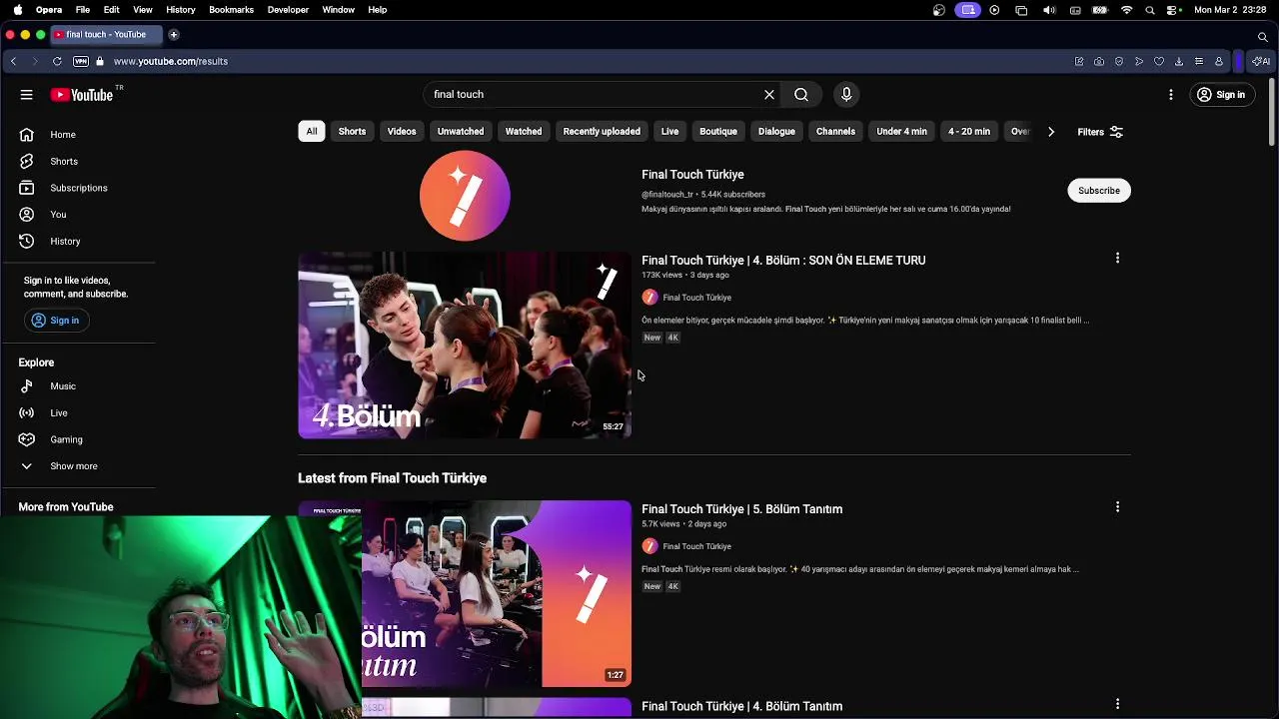Select the Live filter chip
Viewport: 1279px width, 719px height.
click(669, 132)
